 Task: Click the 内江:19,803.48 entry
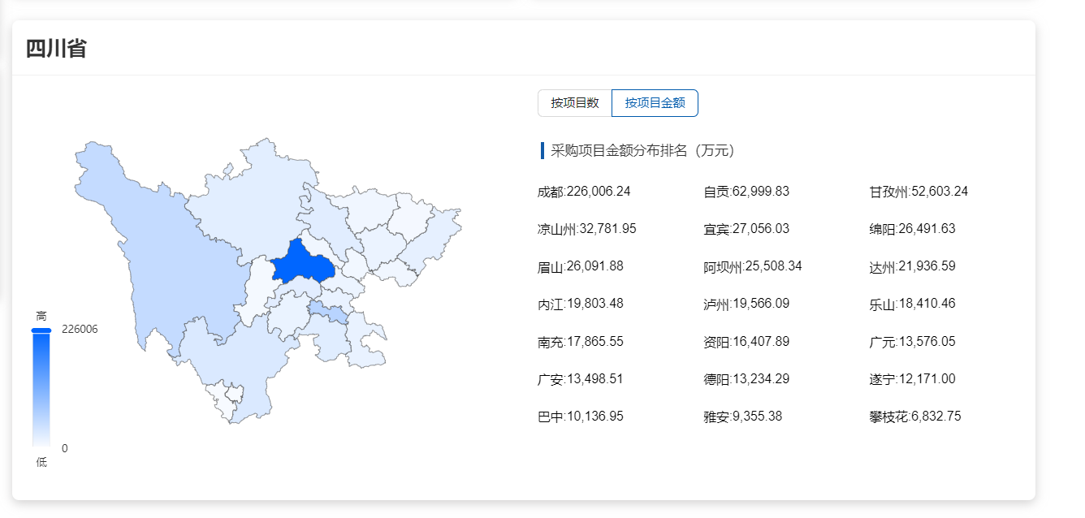tap(581, 304)
